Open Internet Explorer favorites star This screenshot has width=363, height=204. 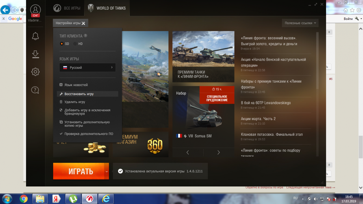point(352,10)
